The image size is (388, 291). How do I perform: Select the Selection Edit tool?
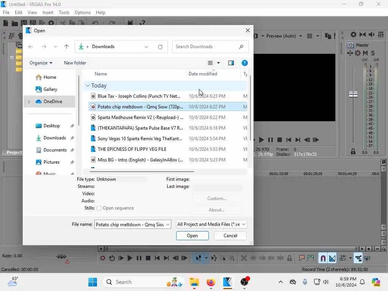223,258
